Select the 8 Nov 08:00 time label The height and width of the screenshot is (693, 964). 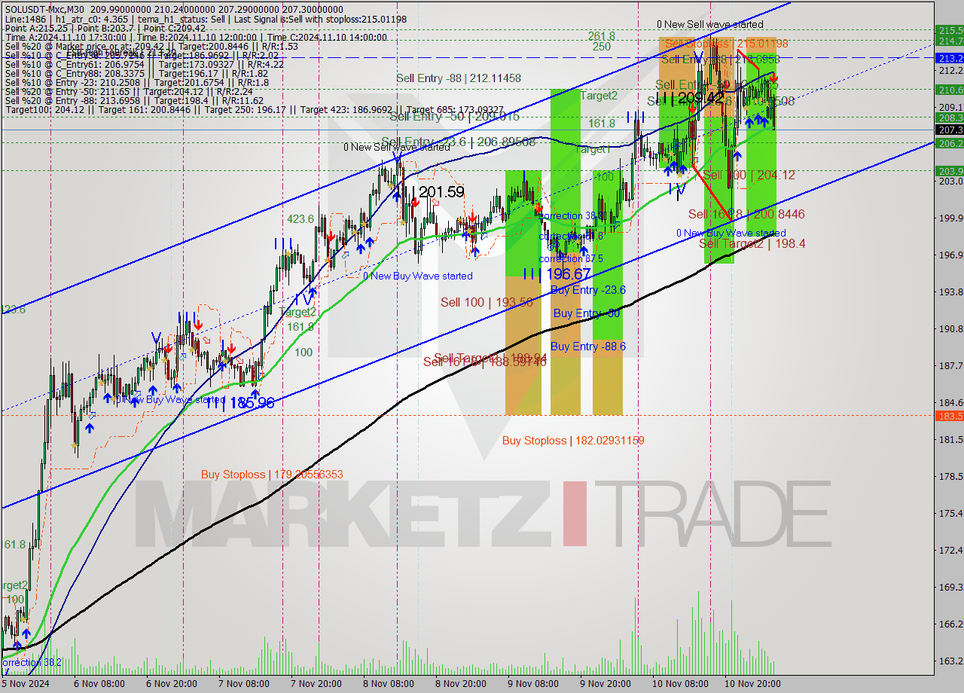click(388, 684)
